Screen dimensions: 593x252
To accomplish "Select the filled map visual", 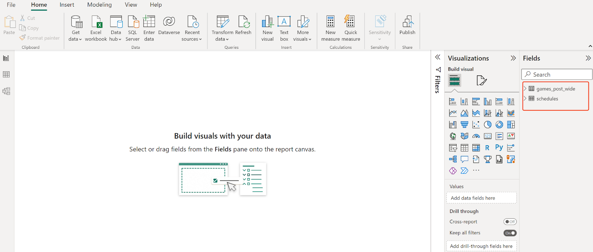I will click(x=464, y=136).
